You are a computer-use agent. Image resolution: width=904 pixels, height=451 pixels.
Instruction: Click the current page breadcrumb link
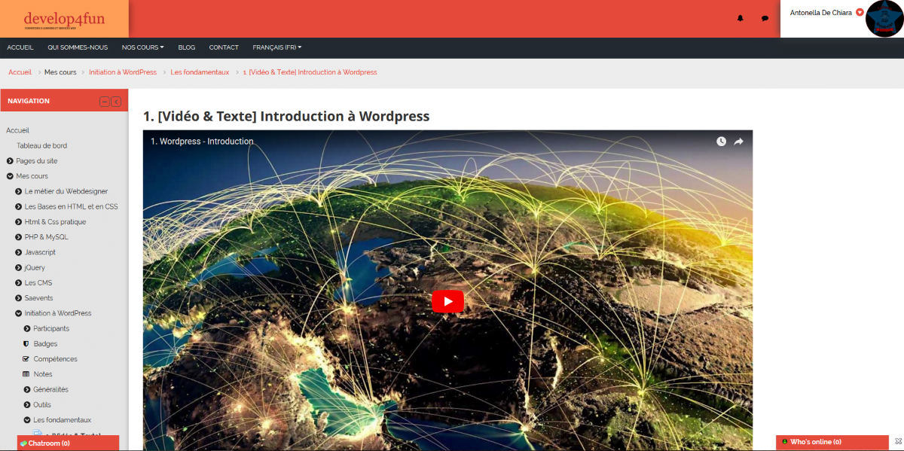[310, 72]
